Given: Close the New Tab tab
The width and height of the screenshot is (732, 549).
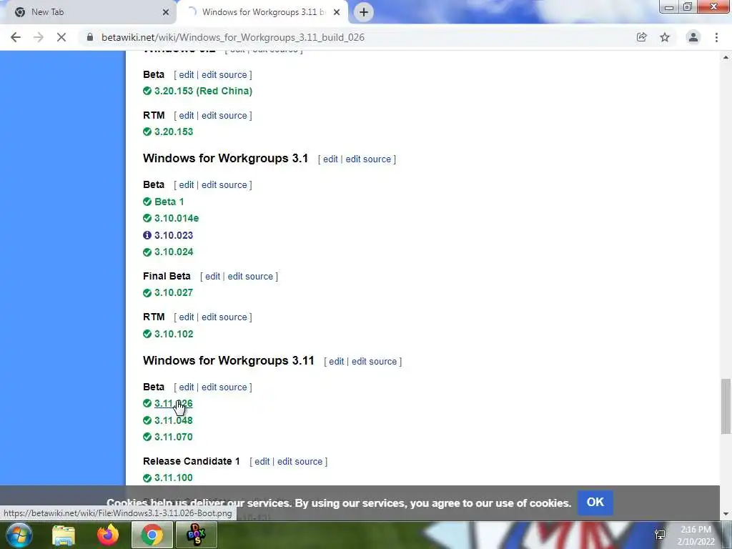Looking at the screenshot, I should [166, 12].
